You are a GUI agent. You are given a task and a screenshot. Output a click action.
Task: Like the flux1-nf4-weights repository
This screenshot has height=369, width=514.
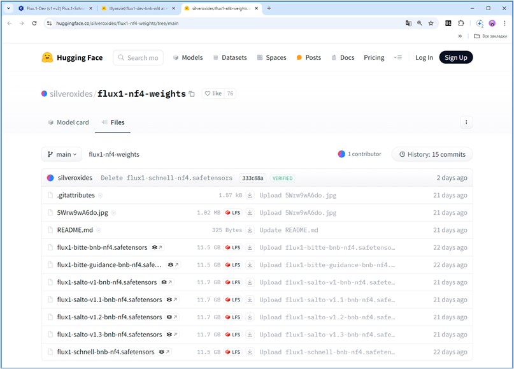pos(213,94)
